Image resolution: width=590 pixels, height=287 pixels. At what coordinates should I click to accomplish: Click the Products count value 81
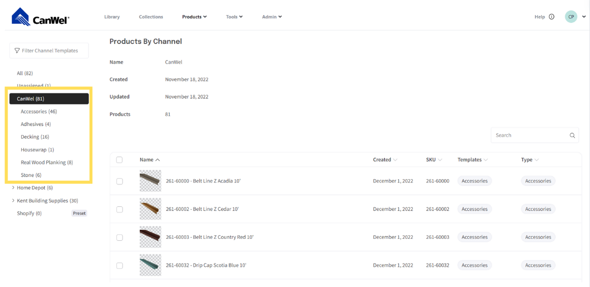[168, 114]
